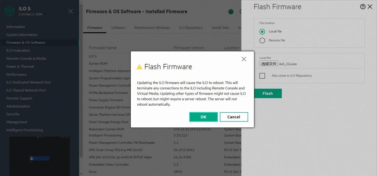The width and height of the screenshot is (377, 176).
Task: Open the iLO Repository tab
Action: [x=191, y=28]
